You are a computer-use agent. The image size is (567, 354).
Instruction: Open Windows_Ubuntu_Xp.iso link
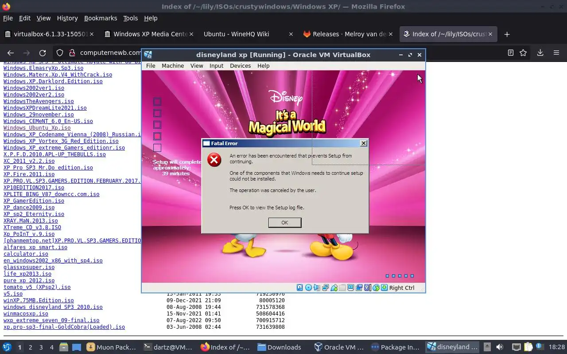37,128
